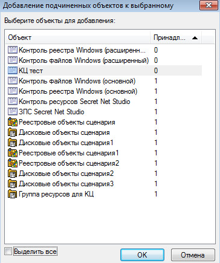Sort by the Объект column header
This screenshot has height=263, width=220.
78,37
